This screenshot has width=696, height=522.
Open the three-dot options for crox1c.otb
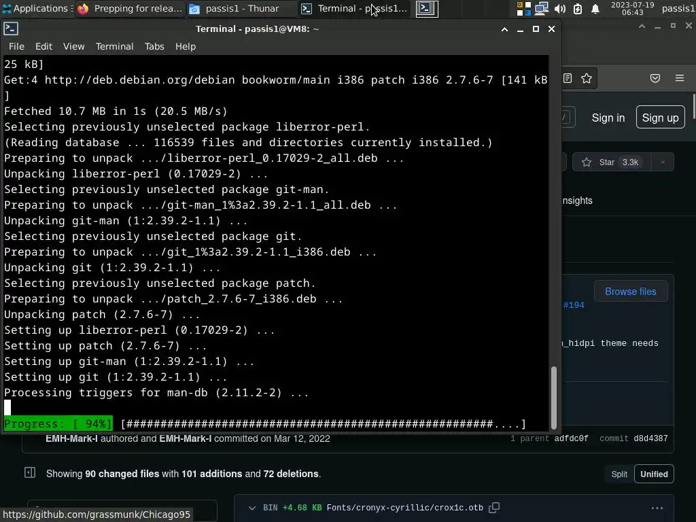tap(657, 508)
